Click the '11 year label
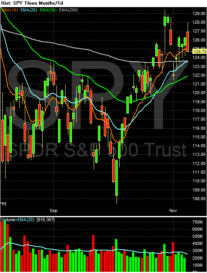This screenshot has width=207, height=273. tap(4, 204)
